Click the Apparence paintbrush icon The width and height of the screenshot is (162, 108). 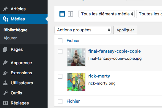(x=5, y=63)
